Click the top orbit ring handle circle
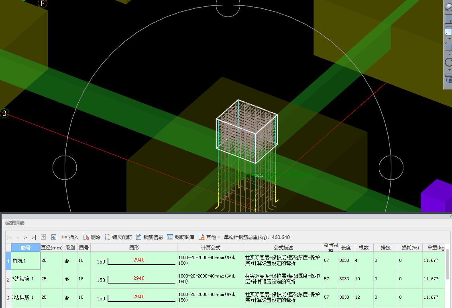This screenshot has height=308, width=452. click(228, 5)
